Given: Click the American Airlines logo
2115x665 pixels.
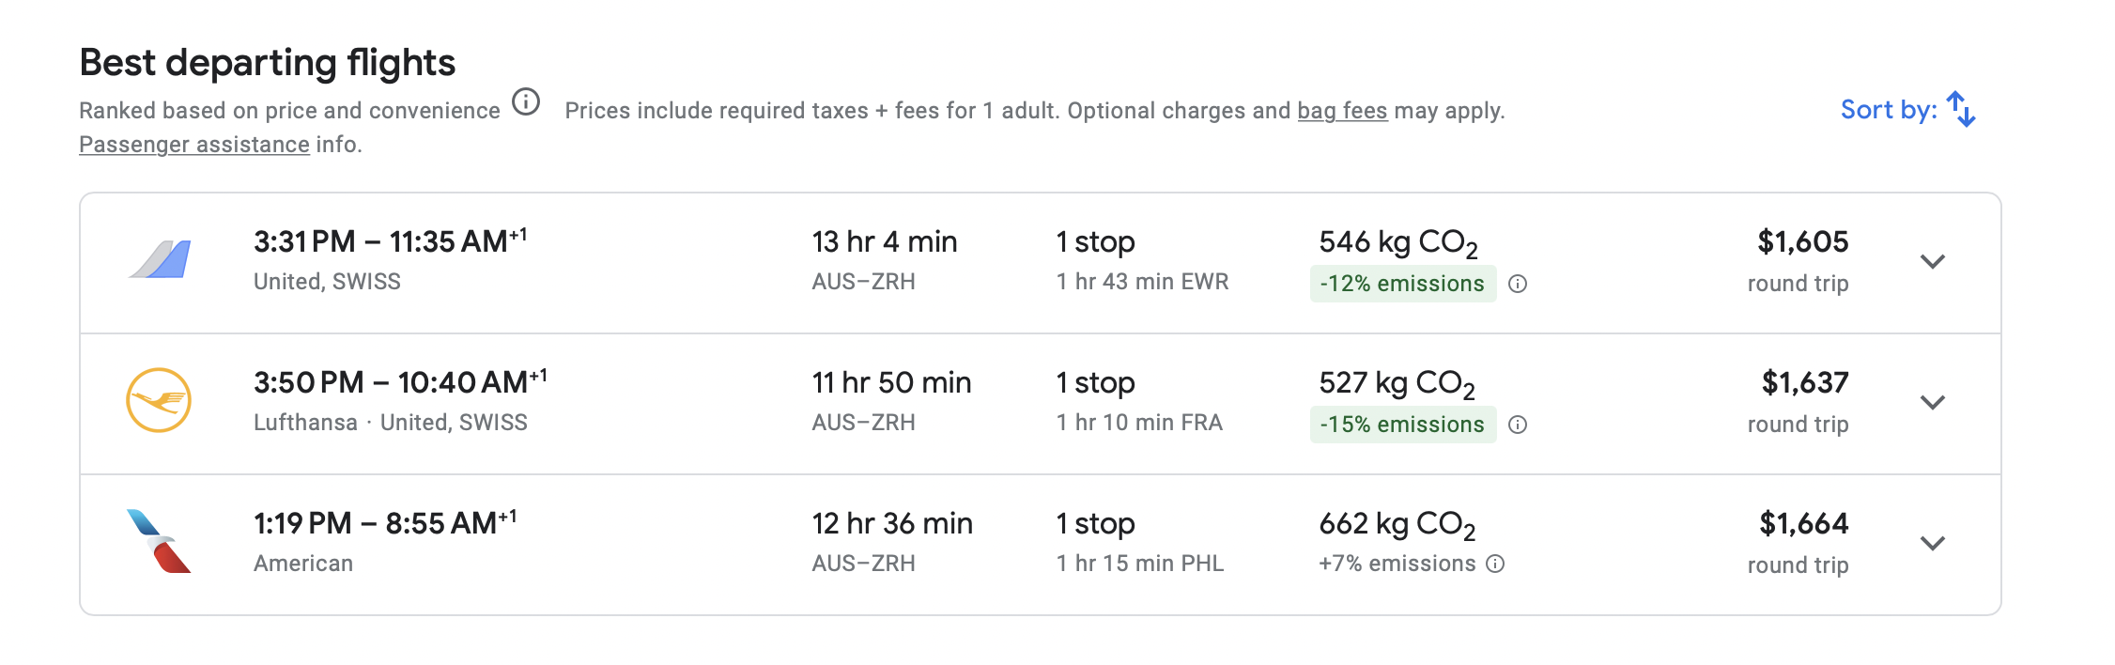Looking at the screenshot, I should point(159,541).
